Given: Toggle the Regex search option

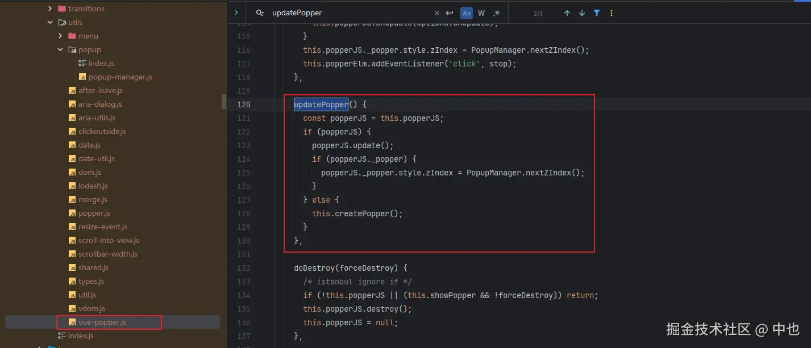Looking at the screenshot, I should click(x=496, y=13).
